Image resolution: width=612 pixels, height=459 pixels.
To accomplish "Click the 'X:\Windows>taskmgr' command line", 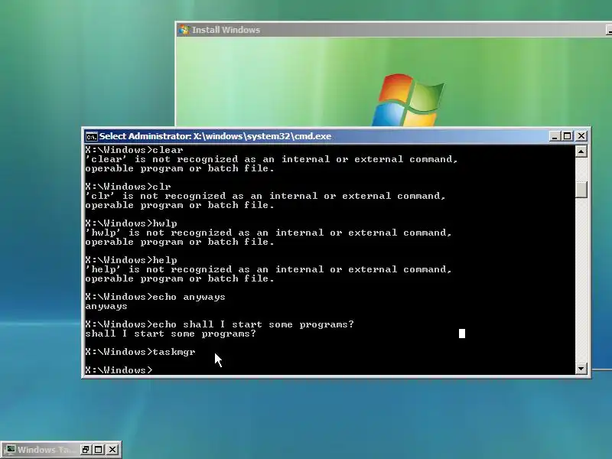I will coord(140,352).
